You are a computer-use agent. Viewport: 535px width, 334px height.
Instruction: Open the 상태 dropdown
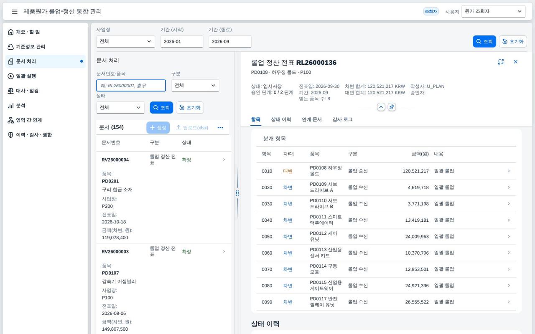120,107
